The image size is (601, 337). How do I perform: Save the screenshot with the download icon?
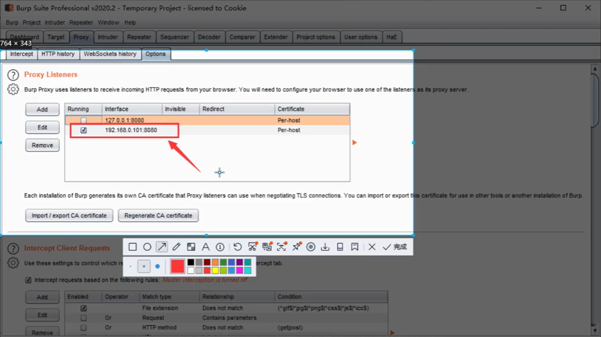(x=325, y=247)
